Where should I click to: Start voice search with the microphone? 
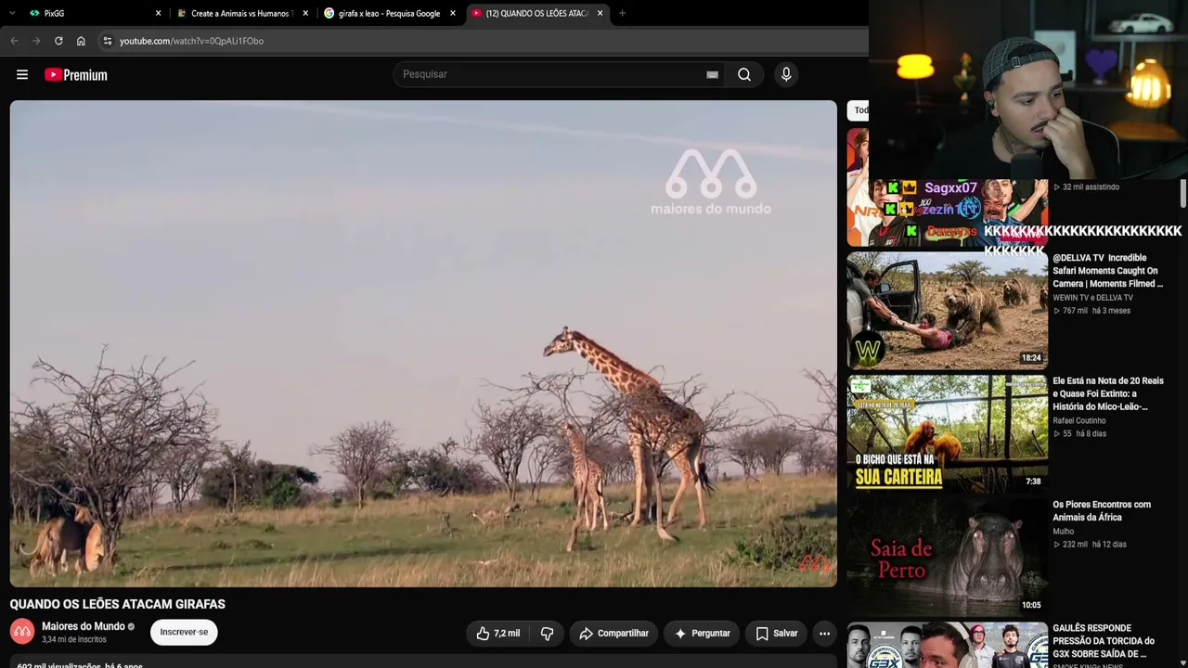tap(786, 74)
